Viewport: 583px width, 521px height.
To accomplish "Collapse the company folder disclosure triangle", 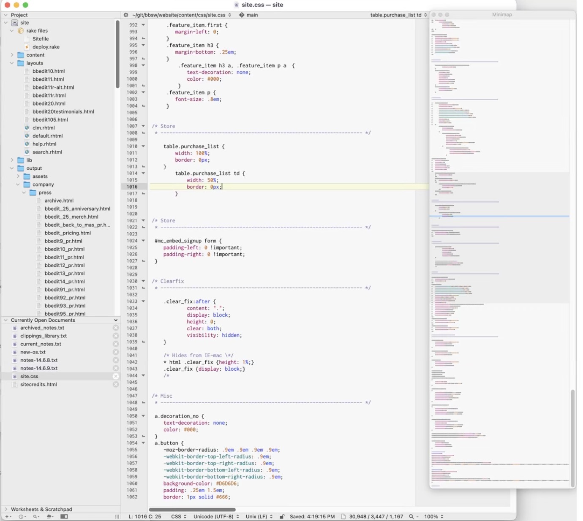I will pos(18,185).
